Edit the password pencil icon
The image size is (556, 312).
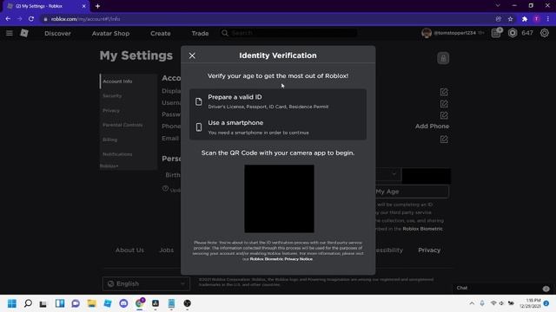click(x=444, y=115)
